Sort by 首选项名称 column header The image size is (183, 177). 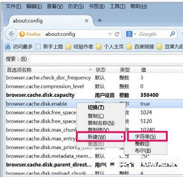tap(49, 70)
